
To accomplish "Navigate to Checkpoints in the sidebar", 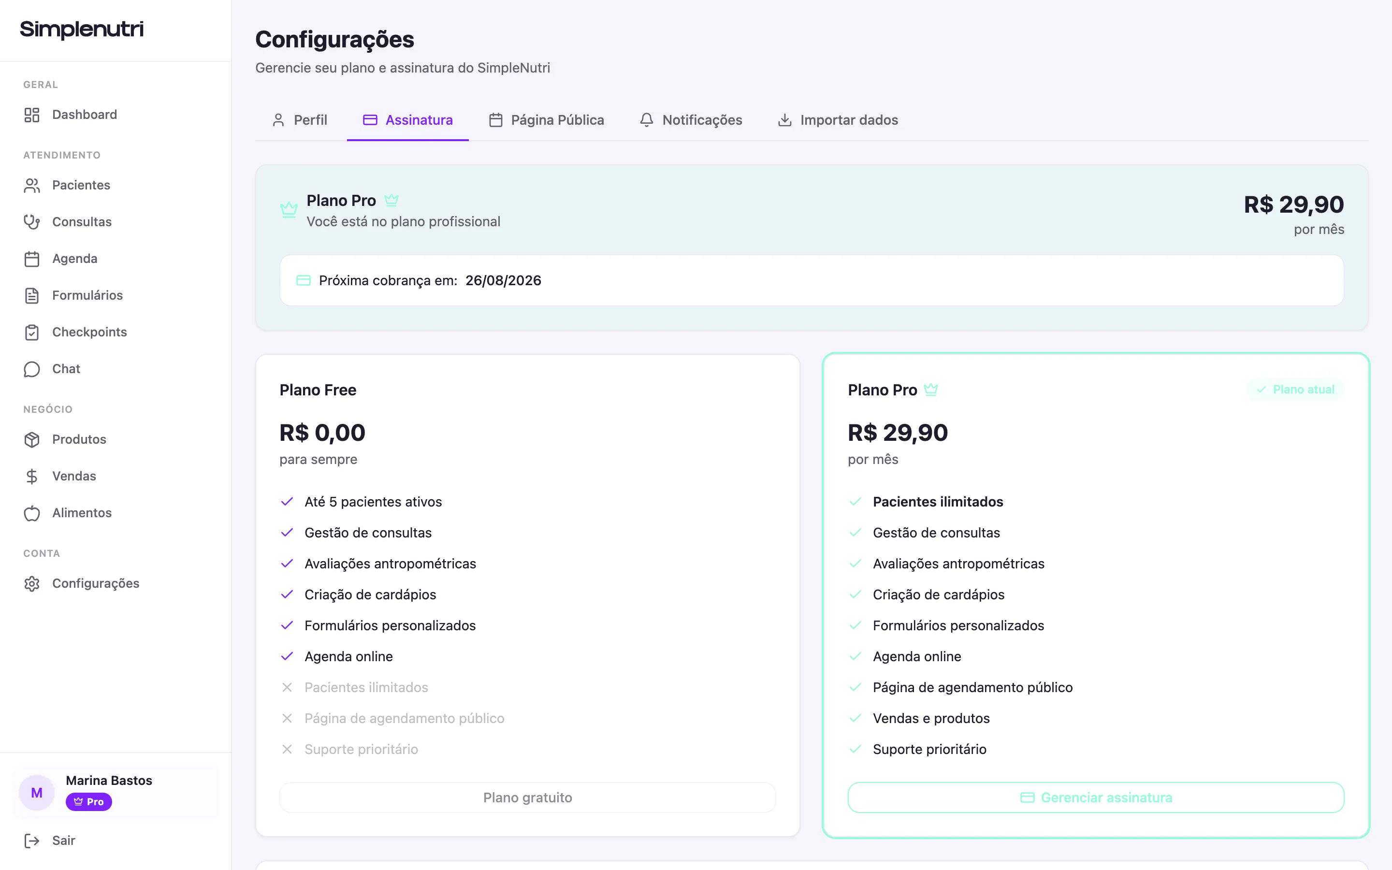I will point(116,333).
